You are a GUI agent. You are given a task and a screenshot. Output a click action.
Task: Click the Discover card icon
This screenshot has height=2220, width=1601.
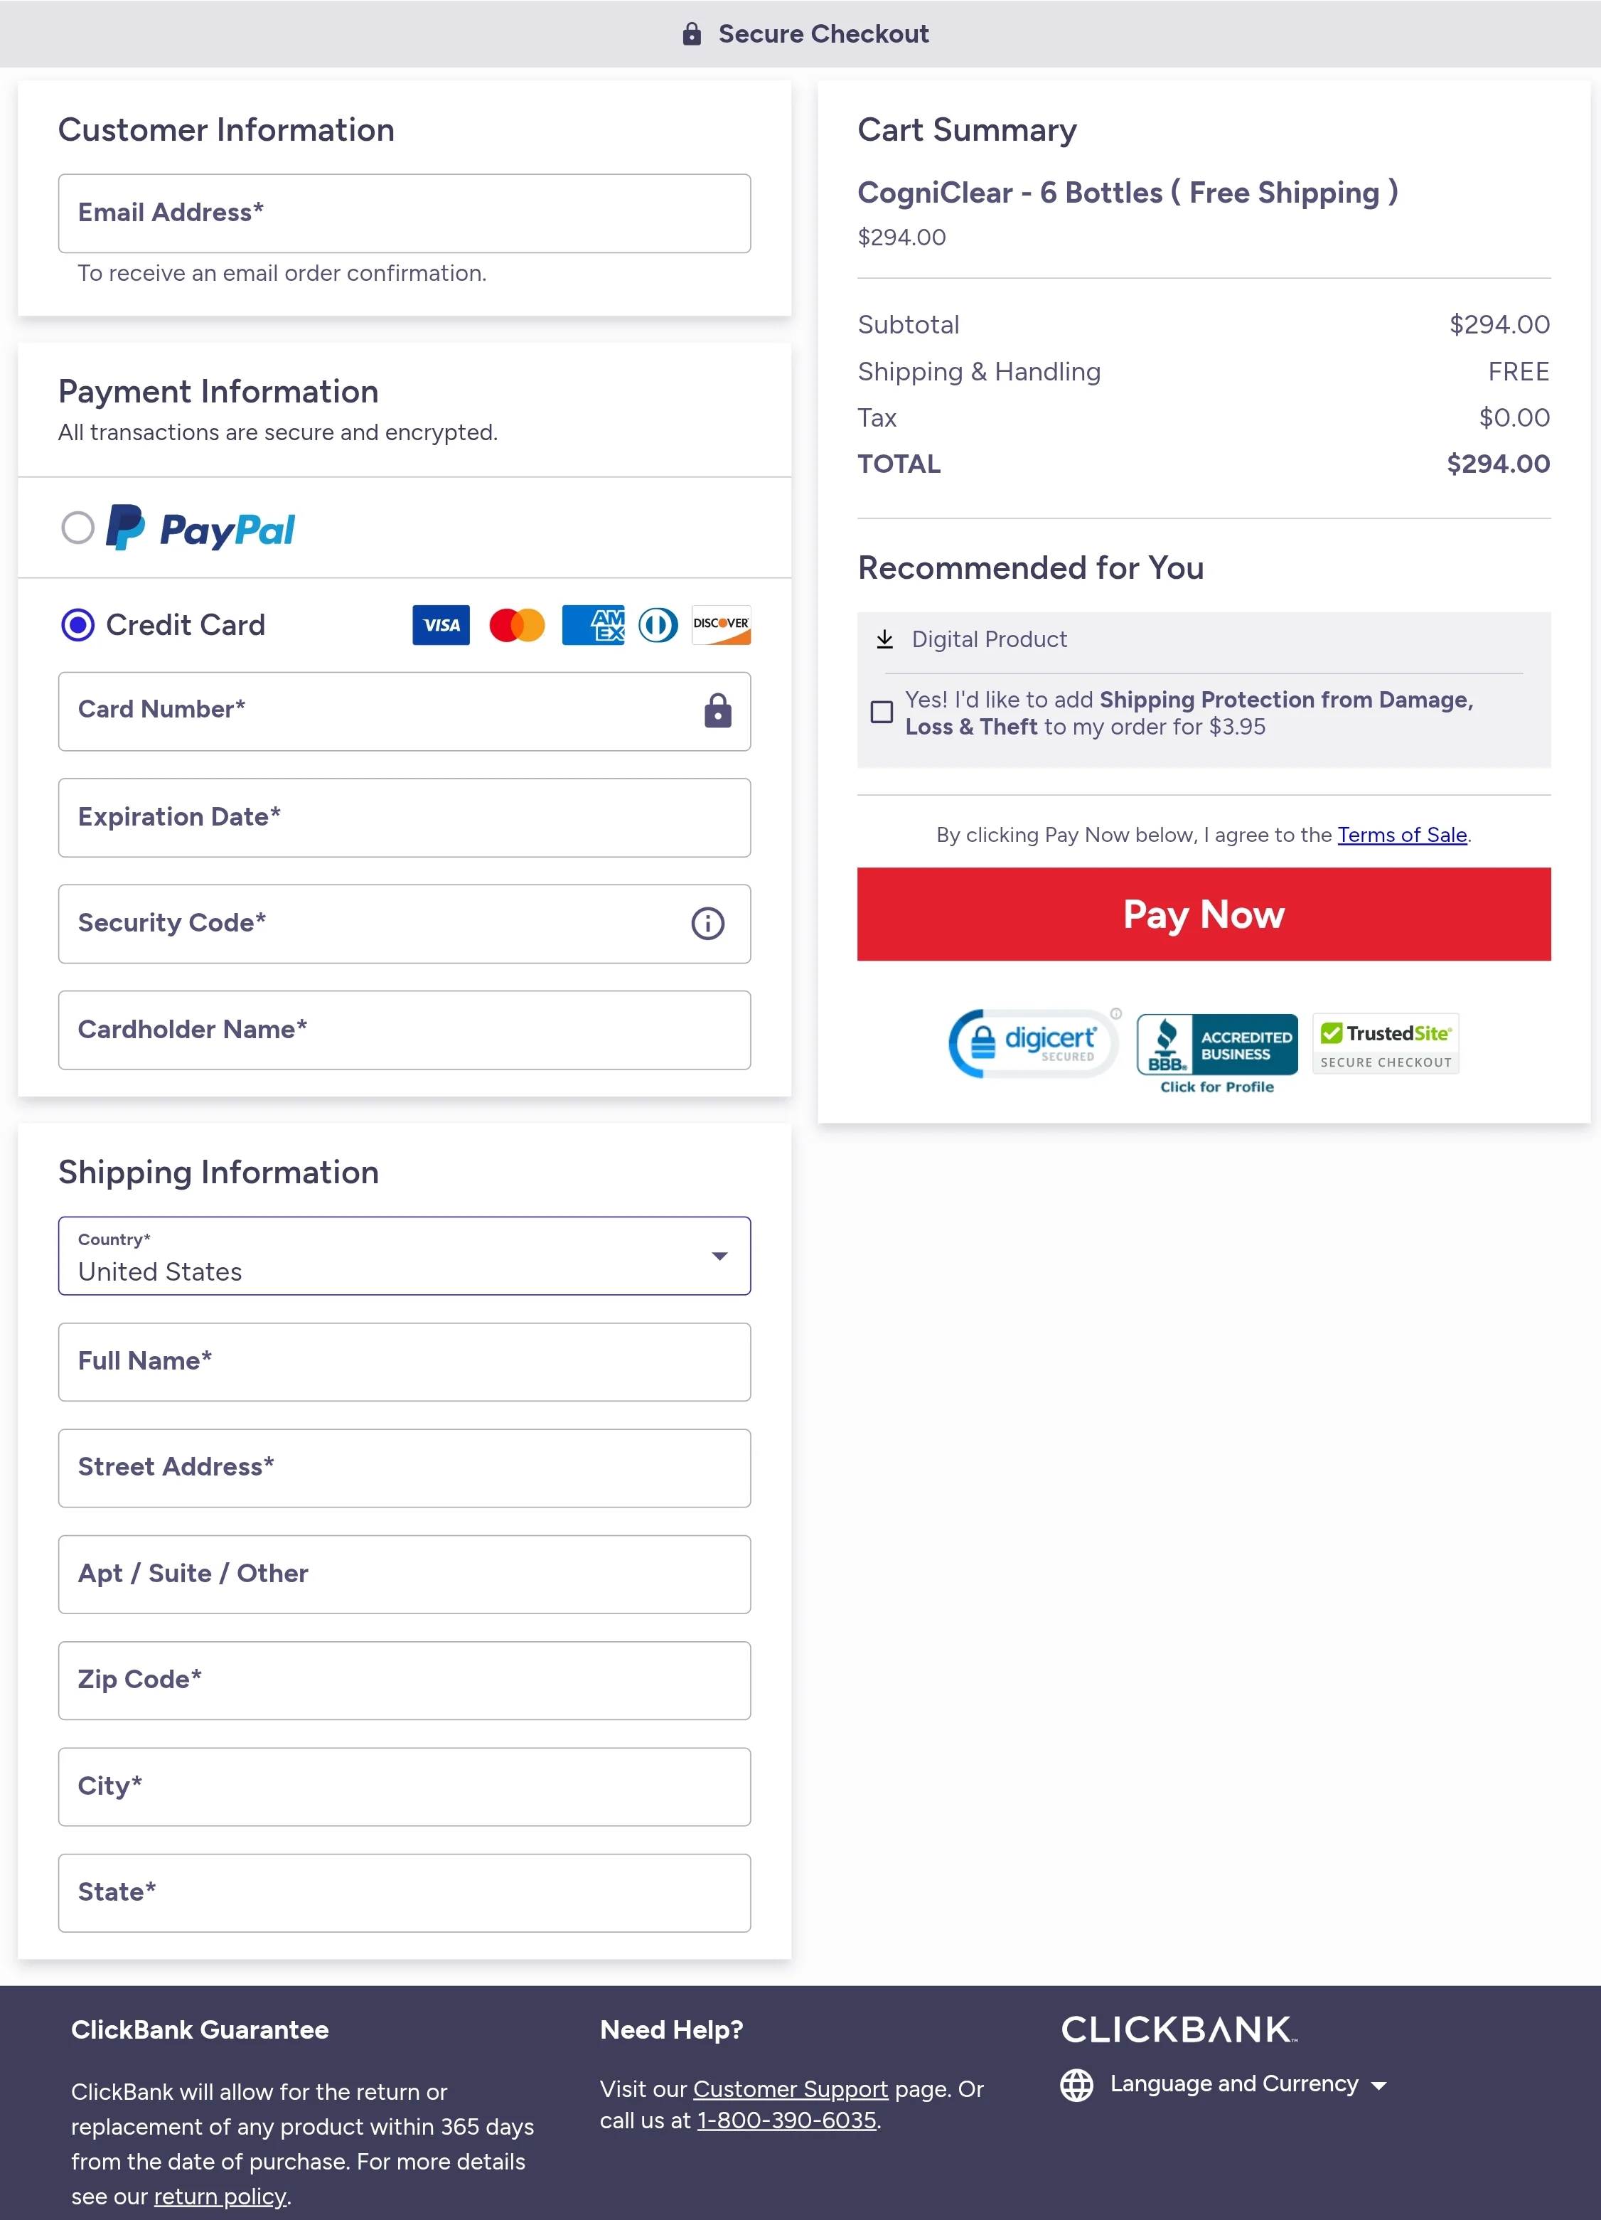720,624
